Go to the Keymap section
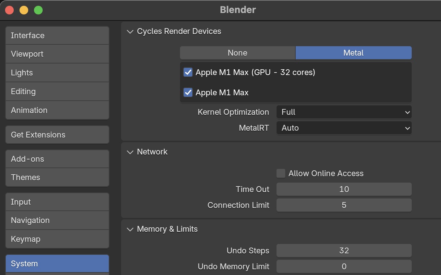 point(57,239)
